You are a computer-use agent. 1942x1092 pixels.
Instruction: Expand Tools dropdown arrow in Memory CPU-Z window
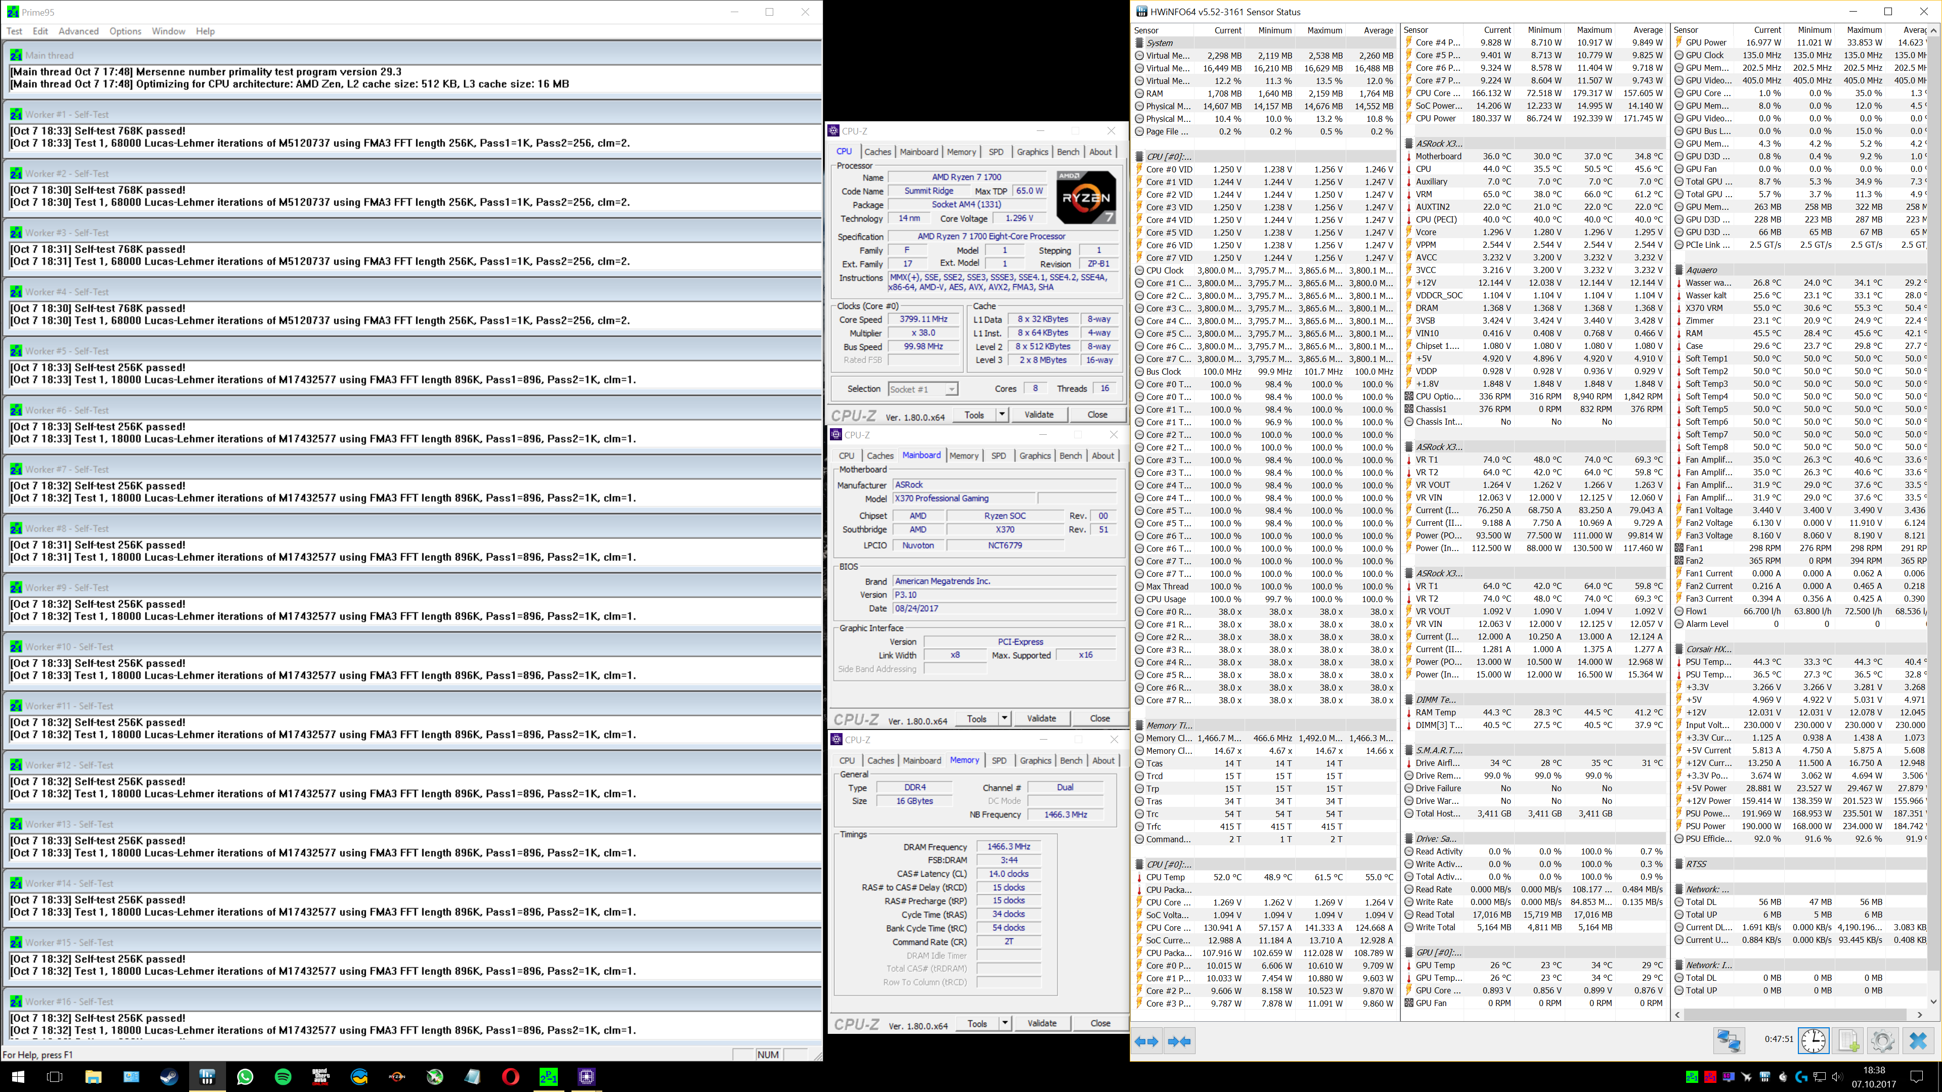click(1005, 1023)
